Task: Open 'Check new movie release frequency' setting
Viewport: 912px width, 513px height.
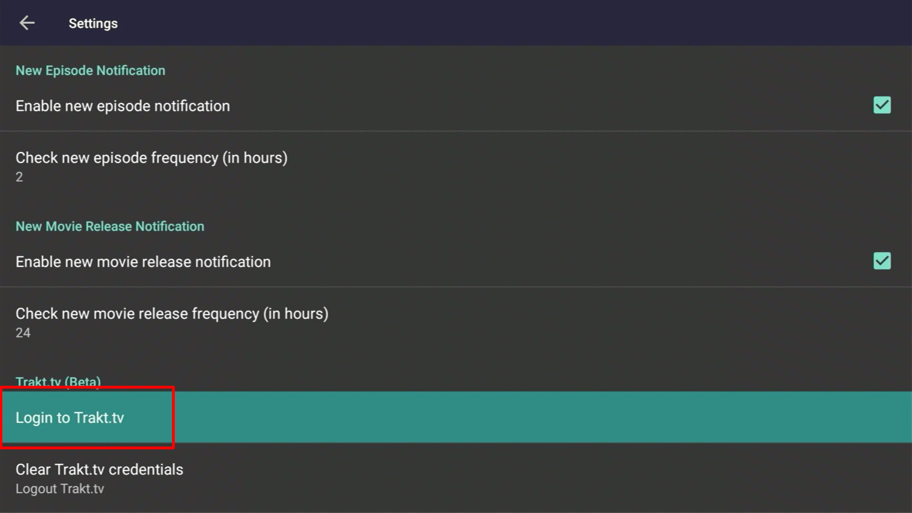Action: 172,313
